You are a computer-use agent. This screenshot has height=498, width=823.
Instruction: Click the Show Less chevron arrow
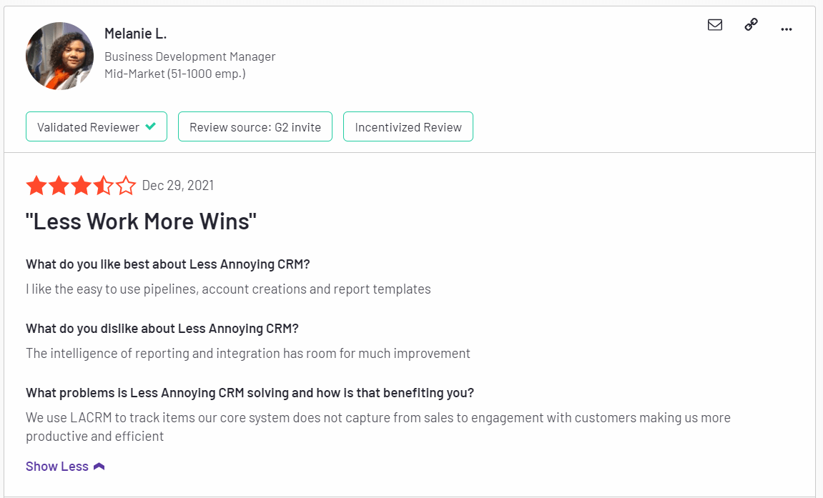coord(99,466)
